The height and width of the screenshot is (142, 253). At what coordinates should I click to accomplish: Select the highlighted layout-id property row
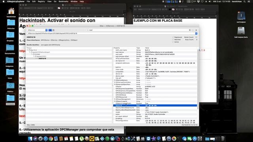point(155,106)
